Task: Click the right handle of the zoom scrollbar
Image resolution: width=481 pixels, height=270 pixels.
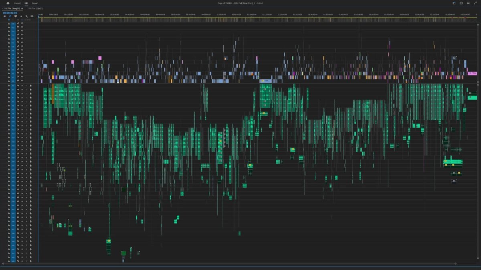Action: 455,264
